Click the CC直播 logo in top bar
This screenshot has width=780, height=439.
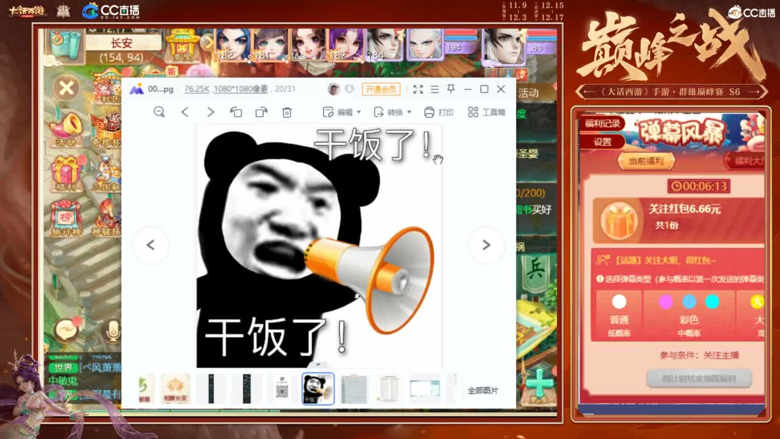coord(112,10)
